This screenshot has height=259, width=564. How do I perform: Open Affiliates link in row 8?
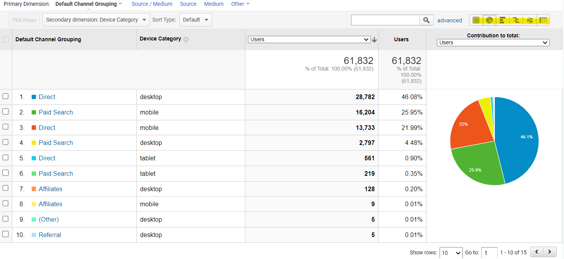point(51,204)
